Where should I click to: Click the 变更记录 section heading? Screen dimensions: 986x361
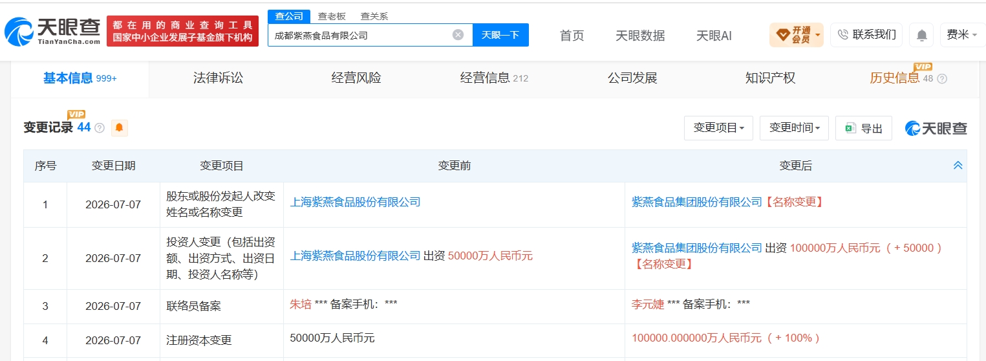point(48,127)
